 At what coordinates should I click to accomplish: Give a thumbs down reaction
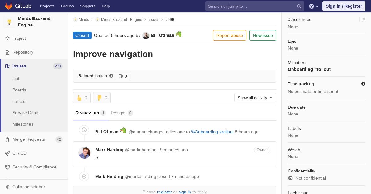(102, 98)
